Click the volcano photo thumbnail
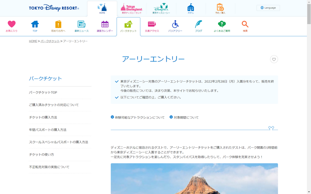Screen dimensions: 311x194 (x=194, y=179)
